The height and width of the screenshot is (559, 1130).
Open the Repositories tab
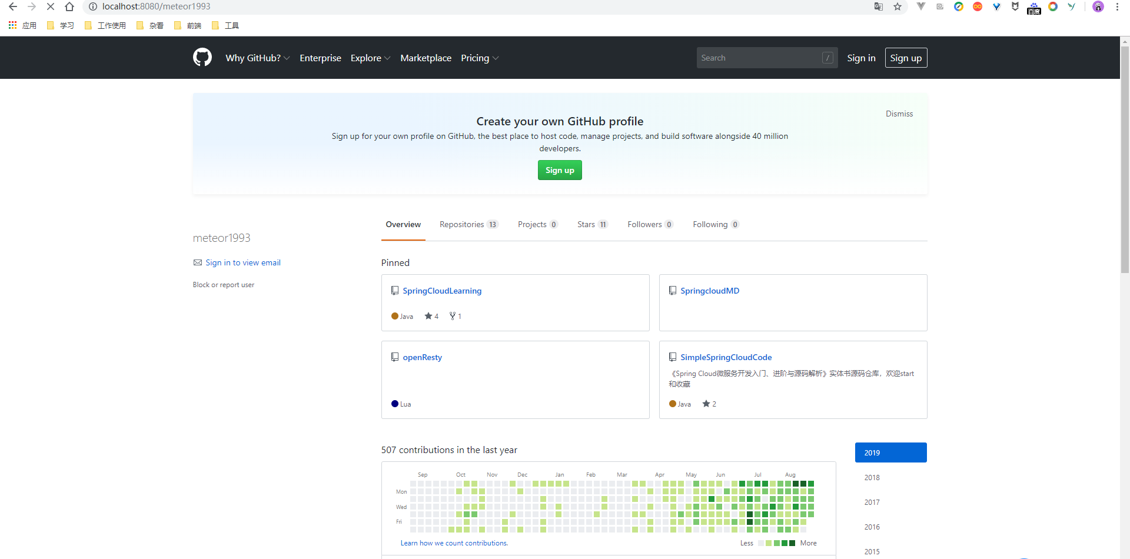pyautogui.click(x=469, y=224)
